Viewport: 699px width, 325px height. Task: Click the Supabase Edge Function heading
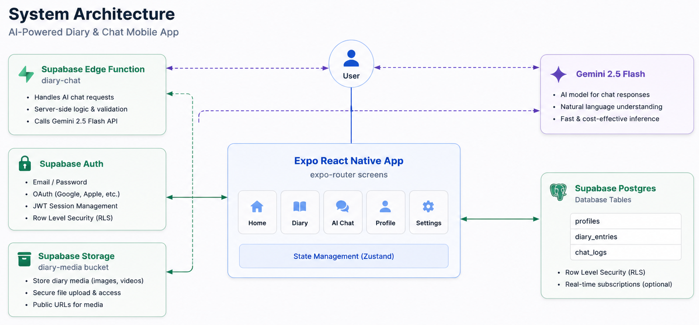[x=93, y=69]
